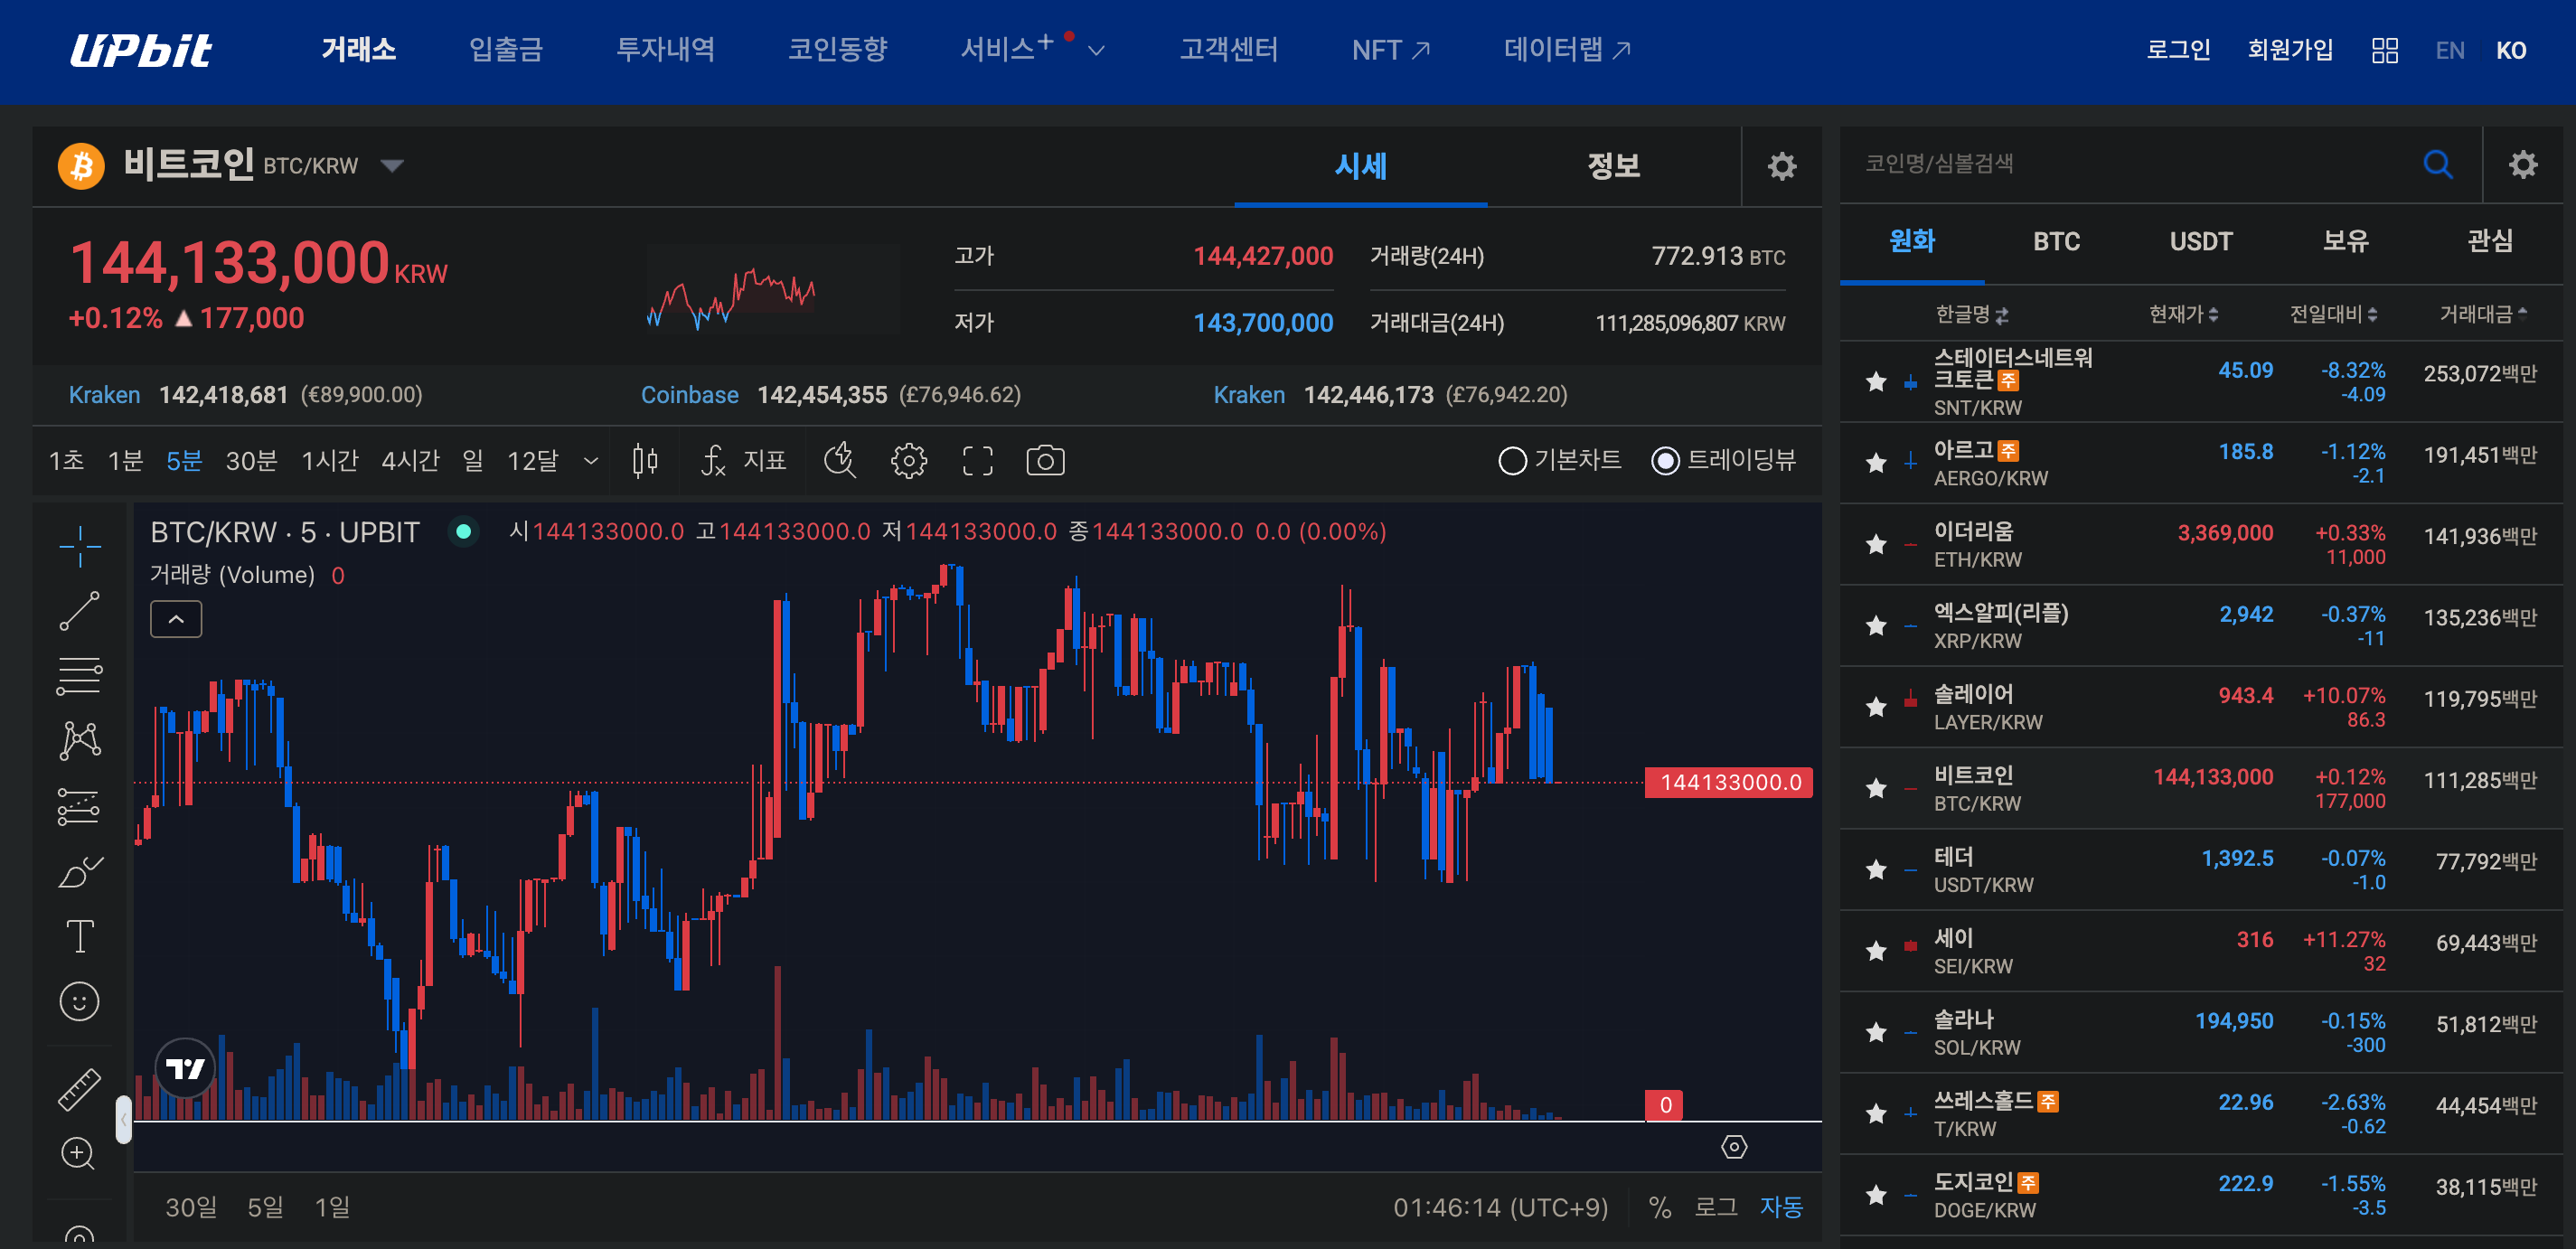Image resolution: width=2576 pixels, height=1249 pixels.
Task: Open the 보유 holdings tab
Action: (2345, 241)
